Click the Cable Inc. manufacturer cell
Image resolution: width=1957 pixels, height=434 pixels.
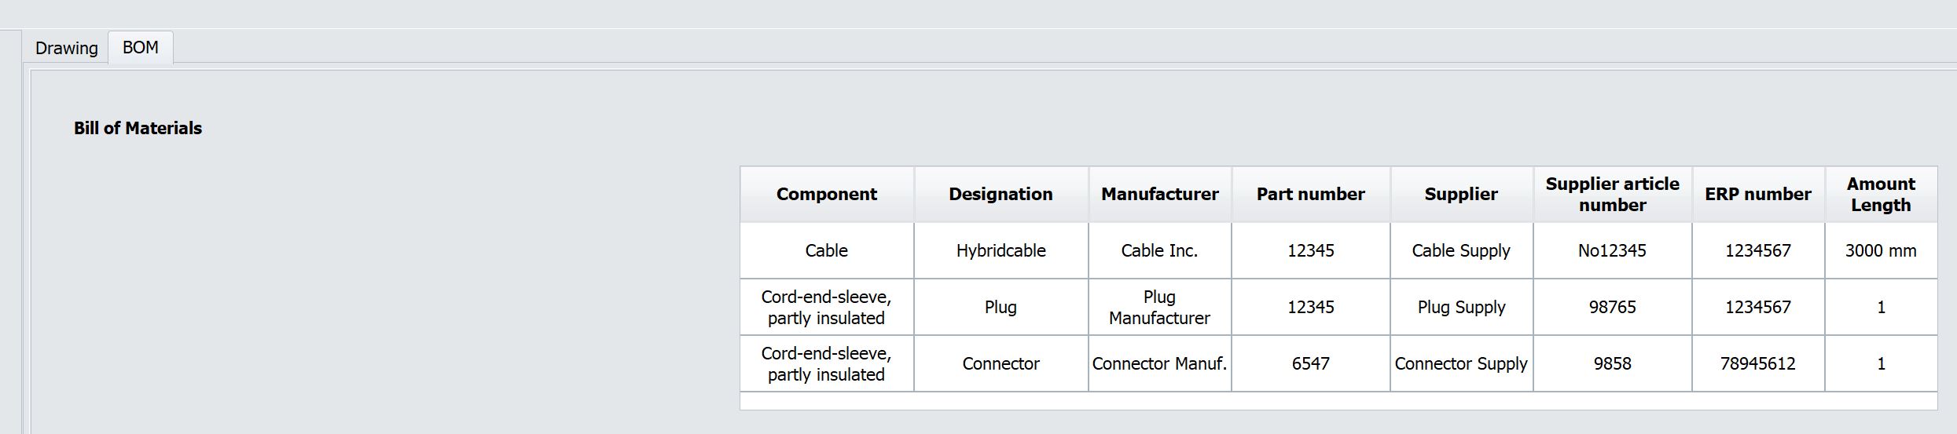point(1159,250)
